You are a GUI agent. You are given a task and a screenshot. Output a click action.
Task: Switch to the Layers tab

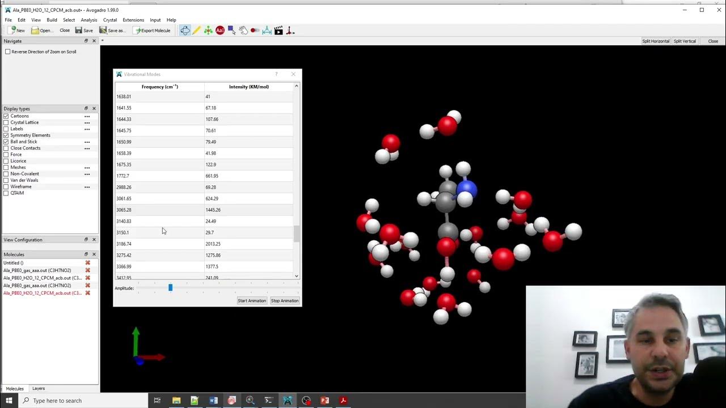[x=38, y=389]
